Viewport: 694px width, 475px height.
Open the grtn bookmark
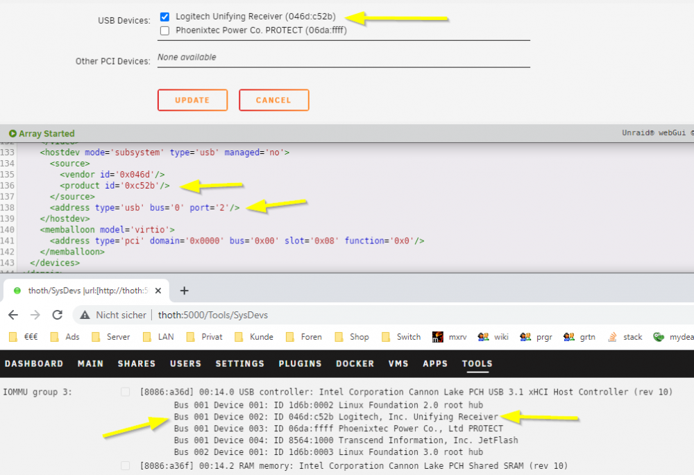[x=579, y=337]
